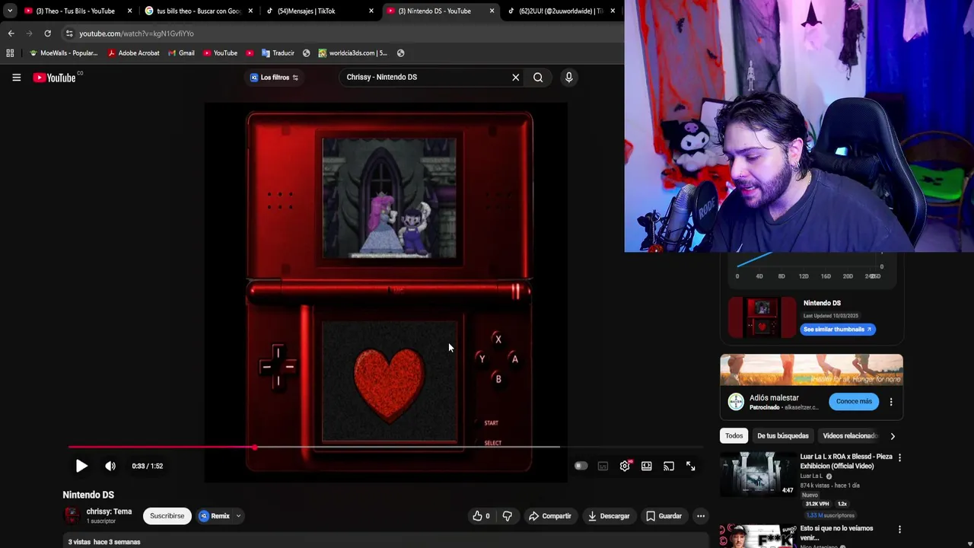Open the worldcia3ds.com bookmark
974x548 pixels.
[353, 53]
